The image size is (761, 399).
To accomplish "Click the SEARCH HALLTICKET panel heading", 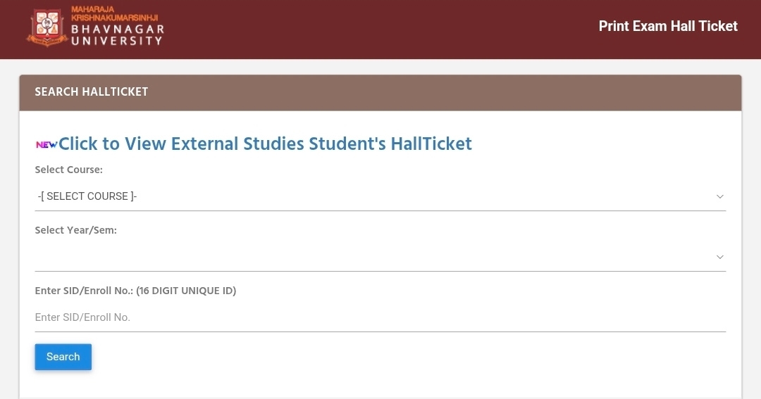I will pos(92,91).
